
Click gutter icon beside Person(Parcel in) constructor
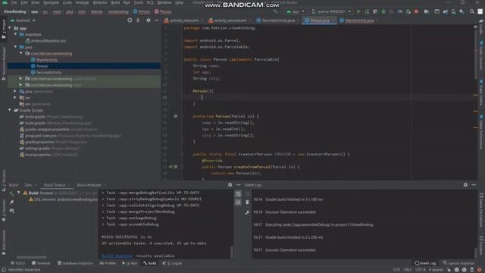176,116
